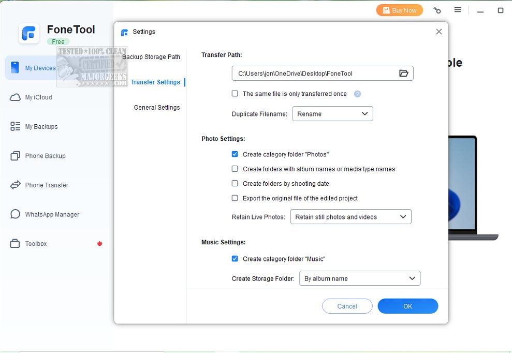Click the Settings dialog logo icon
Screen dimensions: 512x353
[x=124, y=32]
